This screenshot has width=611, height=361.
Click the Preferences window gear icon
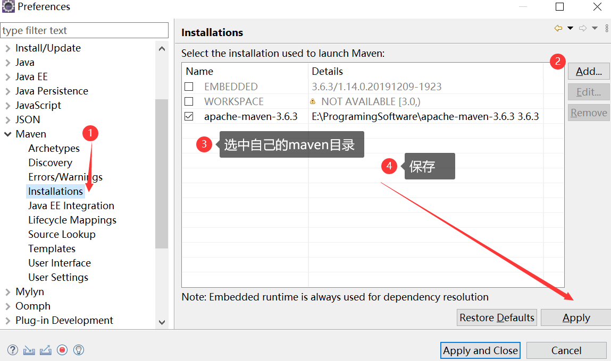(8, 6)
